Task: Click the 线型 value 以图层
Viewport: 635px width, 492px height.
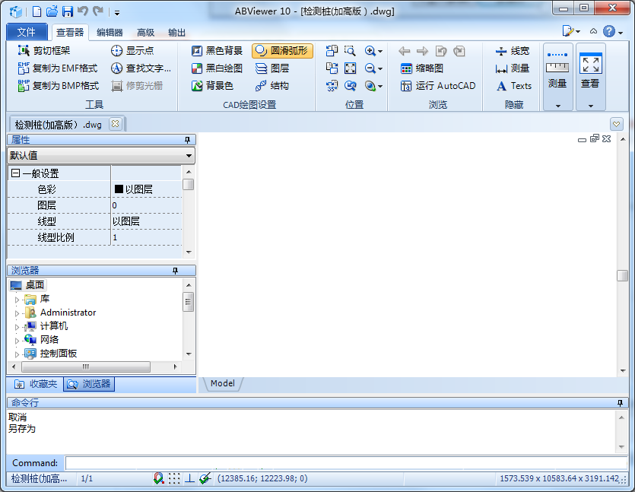Action: tap(126, 221)
